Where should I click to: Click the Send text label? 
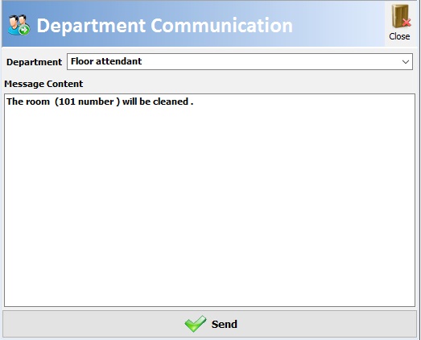[x=225, y=324]
